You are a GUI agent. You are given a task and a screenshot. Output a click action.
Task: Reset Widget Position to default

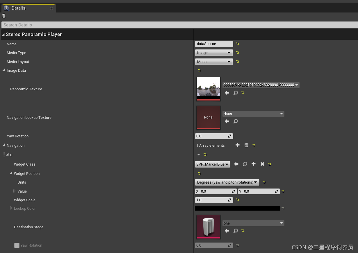[x=199, y=173]
